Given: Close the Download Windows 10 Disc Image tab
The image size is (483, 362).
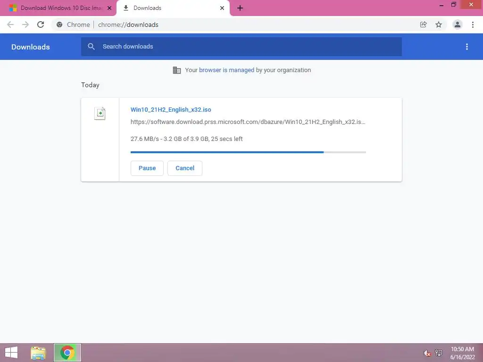Looking at the screenshot, I should tap(109, 8).
